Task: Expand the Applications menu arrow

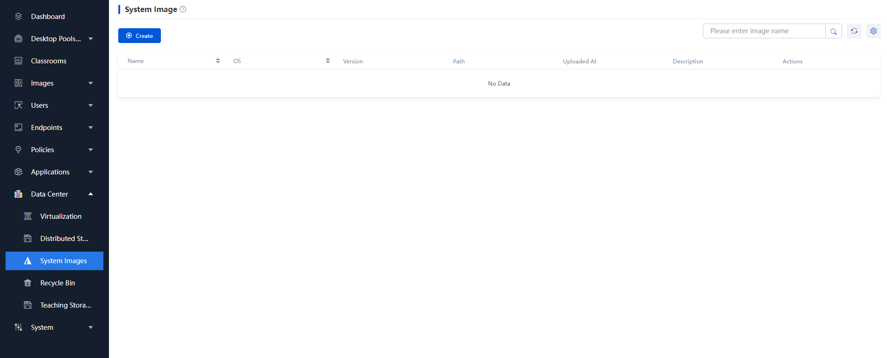Action: pos(91,172)
